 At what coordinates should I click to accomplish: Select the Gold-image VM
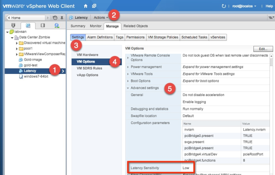[33, 60]
